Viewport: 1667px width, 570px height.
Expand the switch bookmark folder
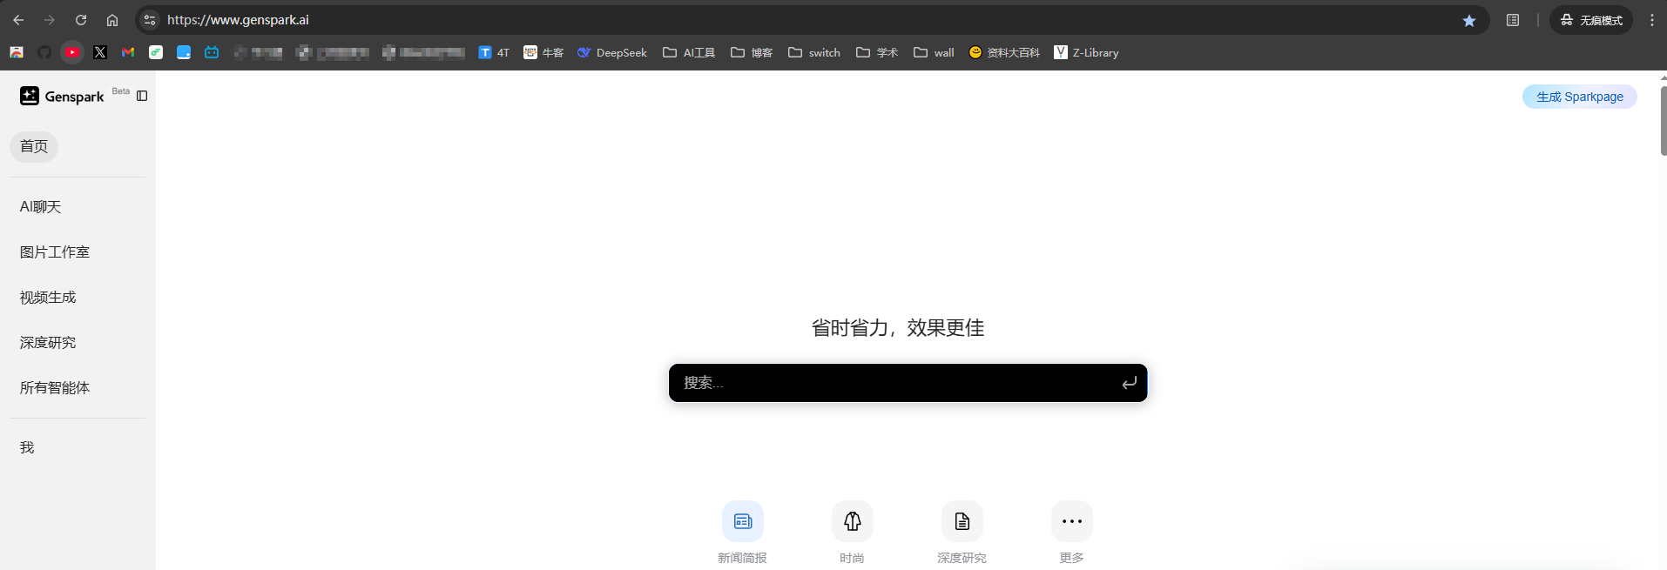click(x=814, y=52)
